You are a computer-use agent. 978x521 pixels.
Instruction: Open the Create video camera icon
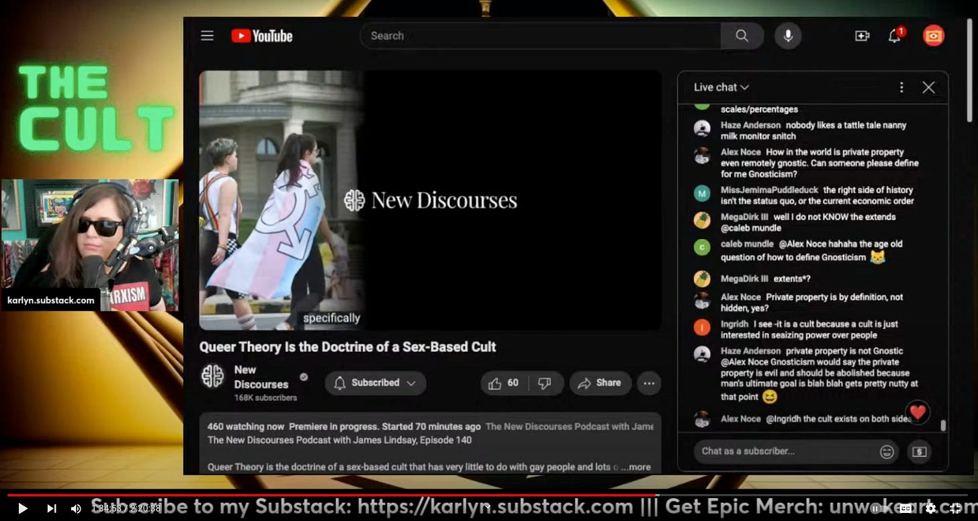point(862,36)
